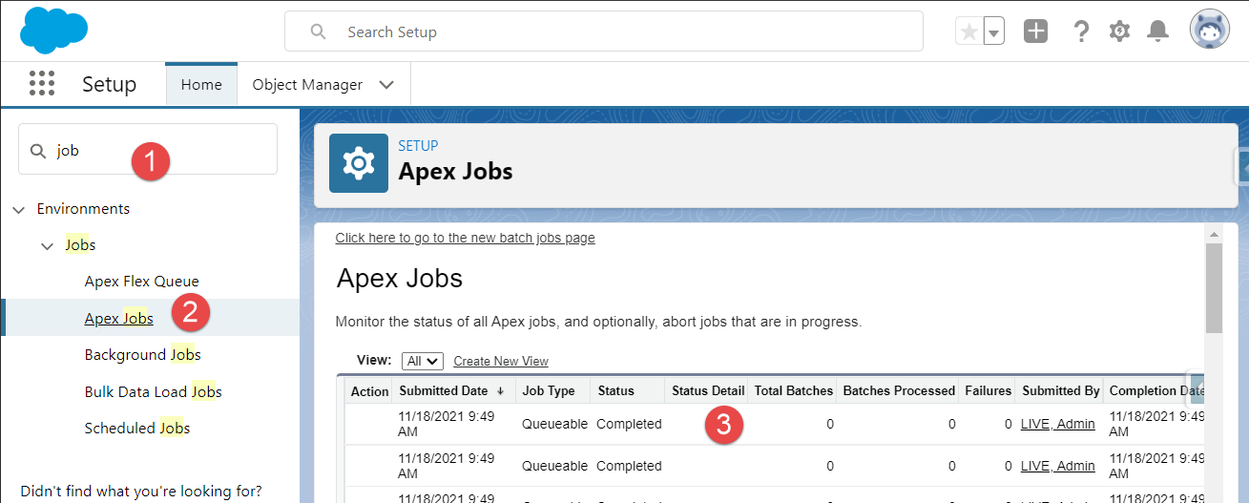Open the global actions plus icon
The height and width of the screenshot is (503, 1249).
coord(1035,31)
